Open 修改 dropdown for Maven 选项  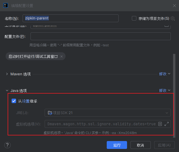point(165,74)
